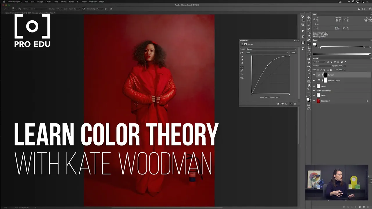Open the Apple menu
The image size is (372, 209).
4,1
